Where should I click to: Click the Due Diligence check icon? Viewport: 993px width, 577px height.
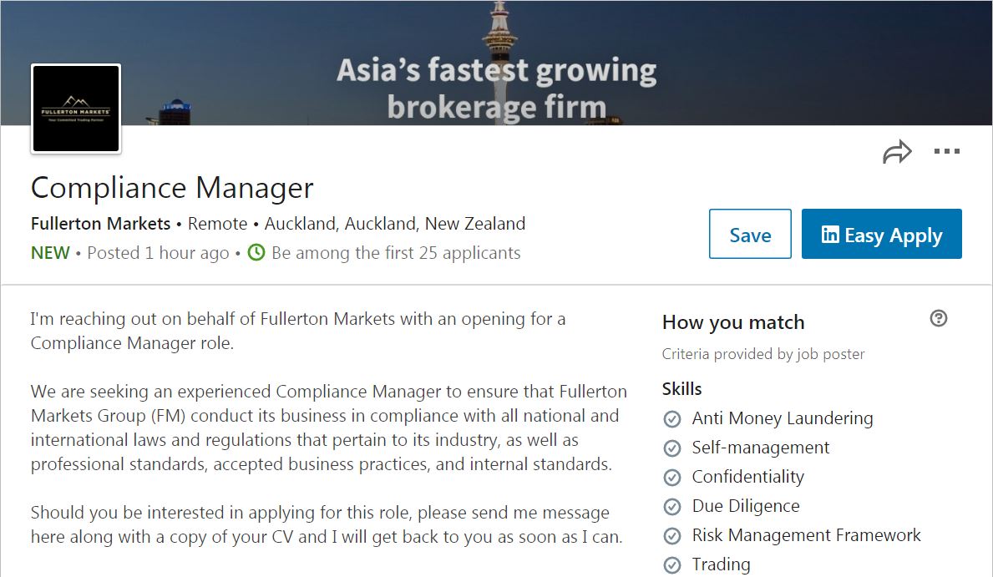click(671, 507)
